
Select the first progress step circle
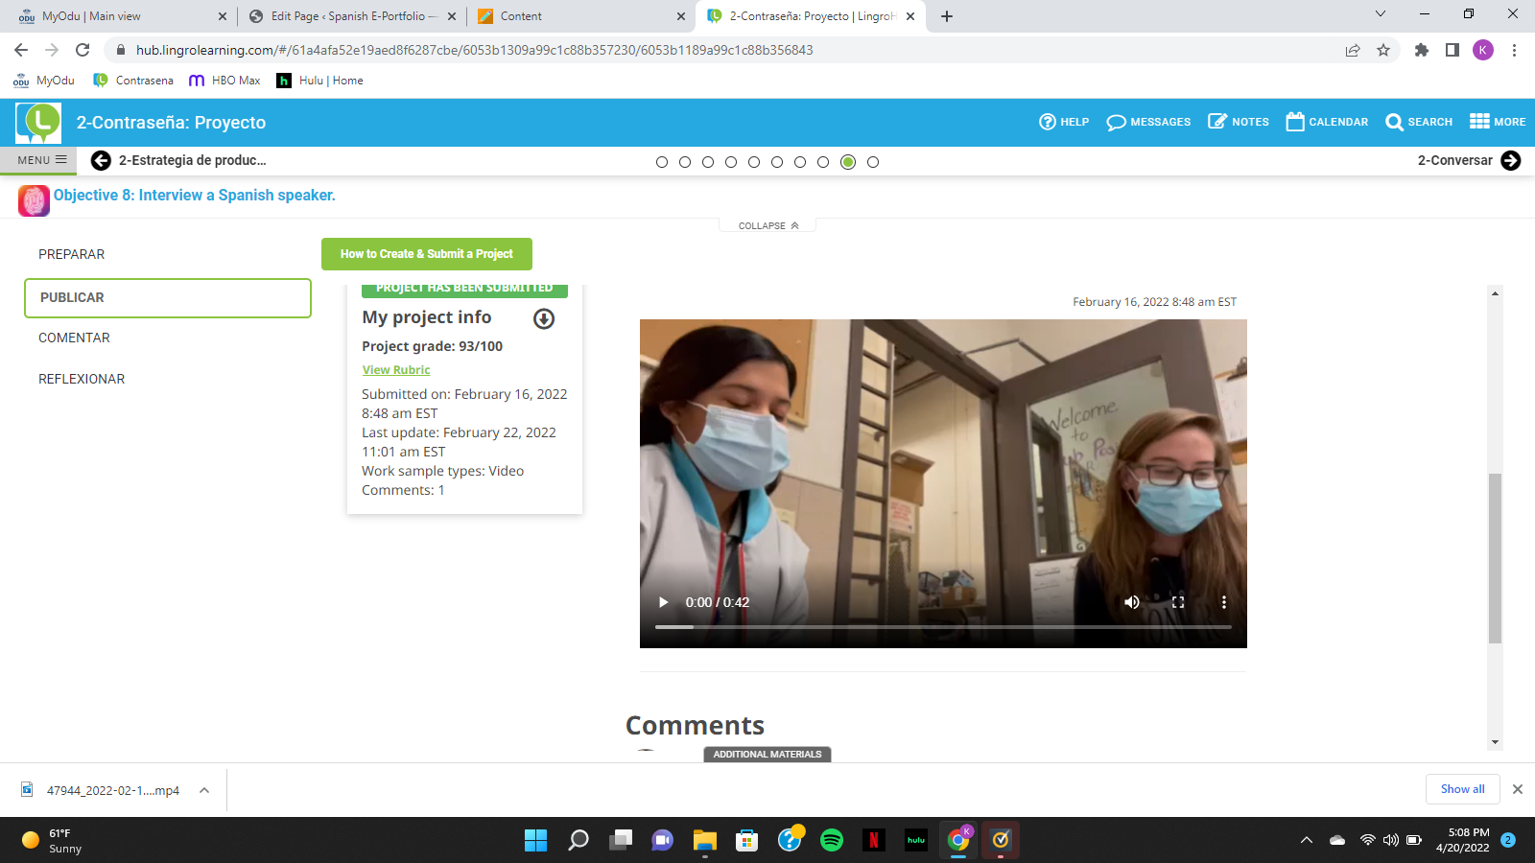pos(662,162)
